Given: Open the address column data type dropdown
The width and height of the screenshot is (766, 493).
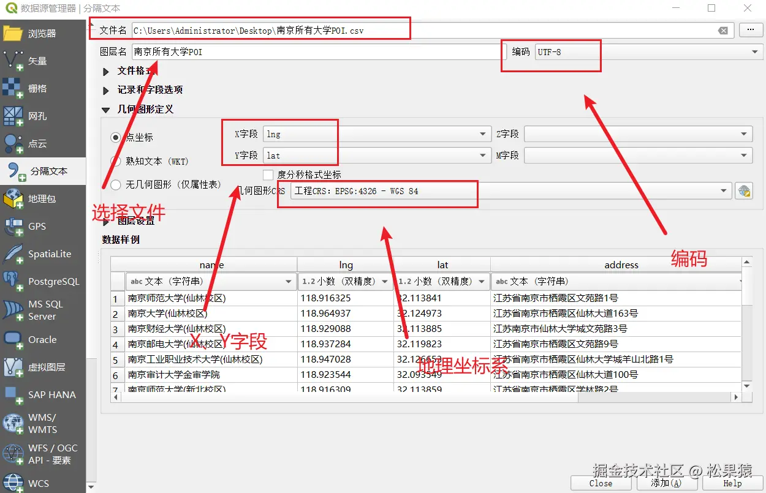Looking at the screenshot, I should (616, 282).
